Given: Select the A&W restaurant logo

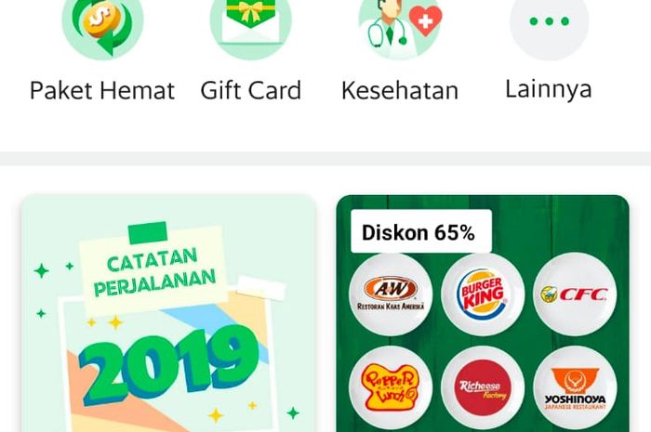Looking at the screenshot, I should (391, 295).
